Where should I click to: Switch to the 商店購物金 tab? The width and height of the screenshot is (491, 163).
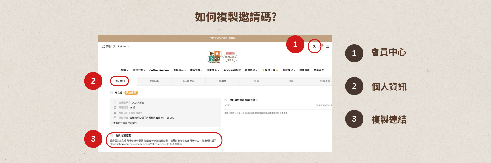188,81
